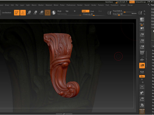The image size is (154, 115).
Task: Open the Zscript menu
Action: point(130,5)
